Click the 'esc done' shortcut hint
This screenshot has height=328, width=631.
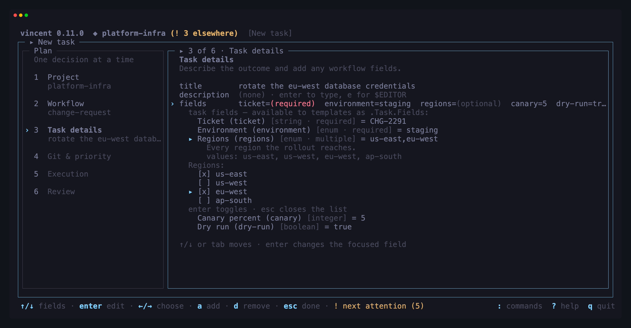302,306
